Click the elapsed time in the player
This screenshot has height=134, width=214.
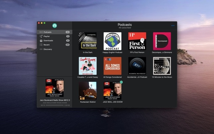[43, 105]
